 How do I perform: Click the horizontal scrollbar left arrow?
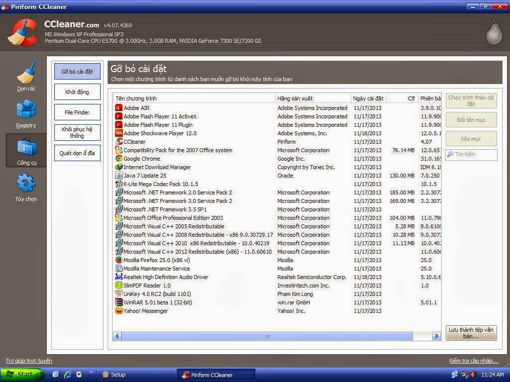(x=118, y=336)
